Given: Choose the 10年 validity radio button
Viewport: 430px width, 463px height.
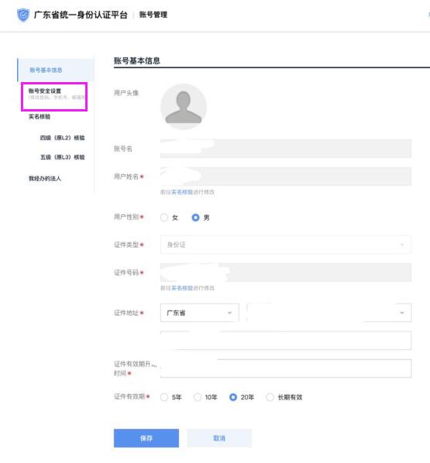Looking at the screenshot, I should pos(198,397).
